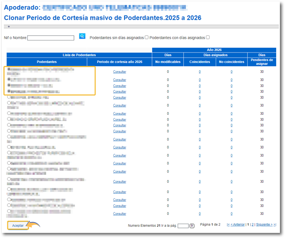Click the blue search magnifier icon
This screenshot has height=238, width=285.
click(x=82, y=36)
